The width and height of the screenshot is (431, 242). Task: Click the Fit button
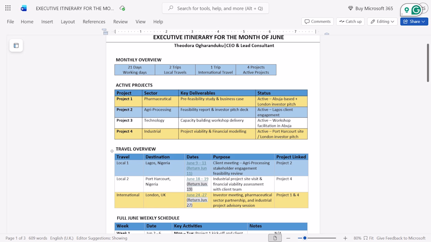369,238
